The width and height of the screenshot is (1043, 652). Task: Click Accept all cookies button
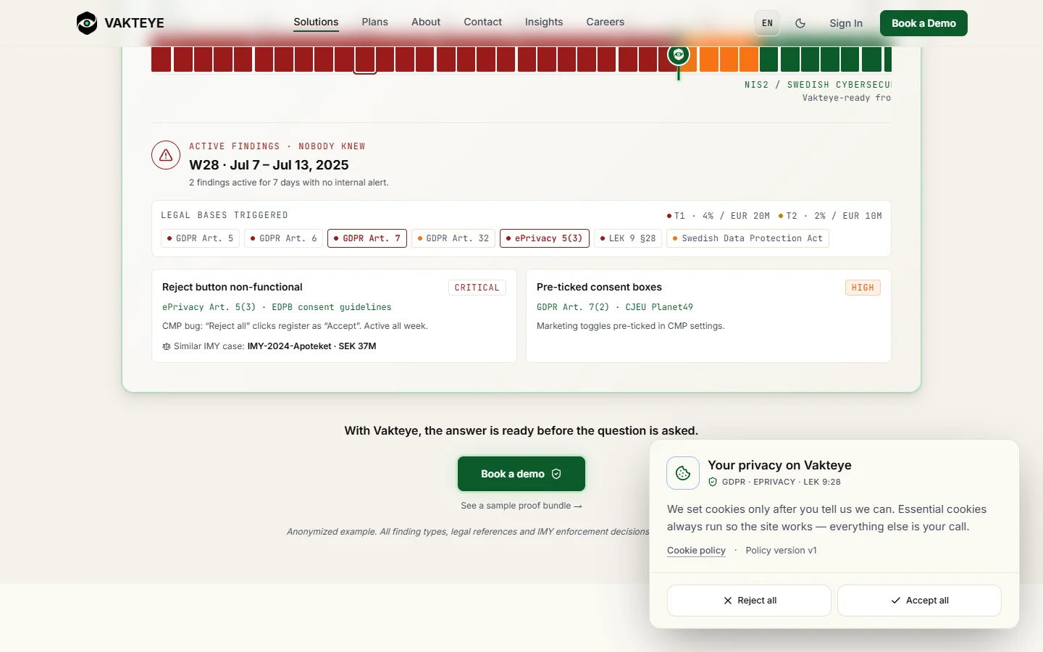(x=919, y=601)
